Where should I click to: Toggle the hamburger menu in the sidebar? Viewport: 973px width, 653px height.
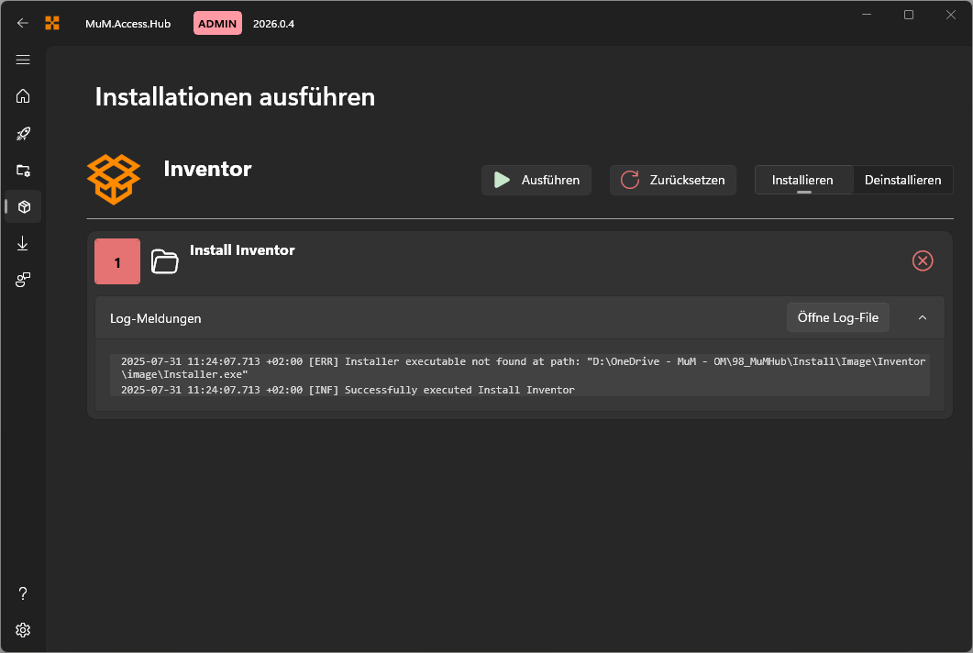pos(23,60)
